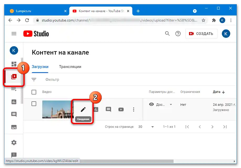Image resolution: width=241 pixels, height=168 pixels.
Task: Sort by the Дата column header
Action: pos(219,92)
